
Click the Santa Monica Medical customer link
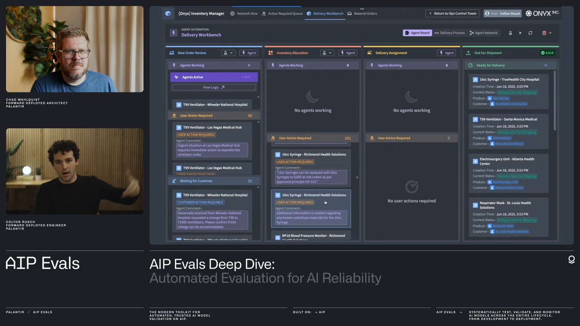point(507,143)
